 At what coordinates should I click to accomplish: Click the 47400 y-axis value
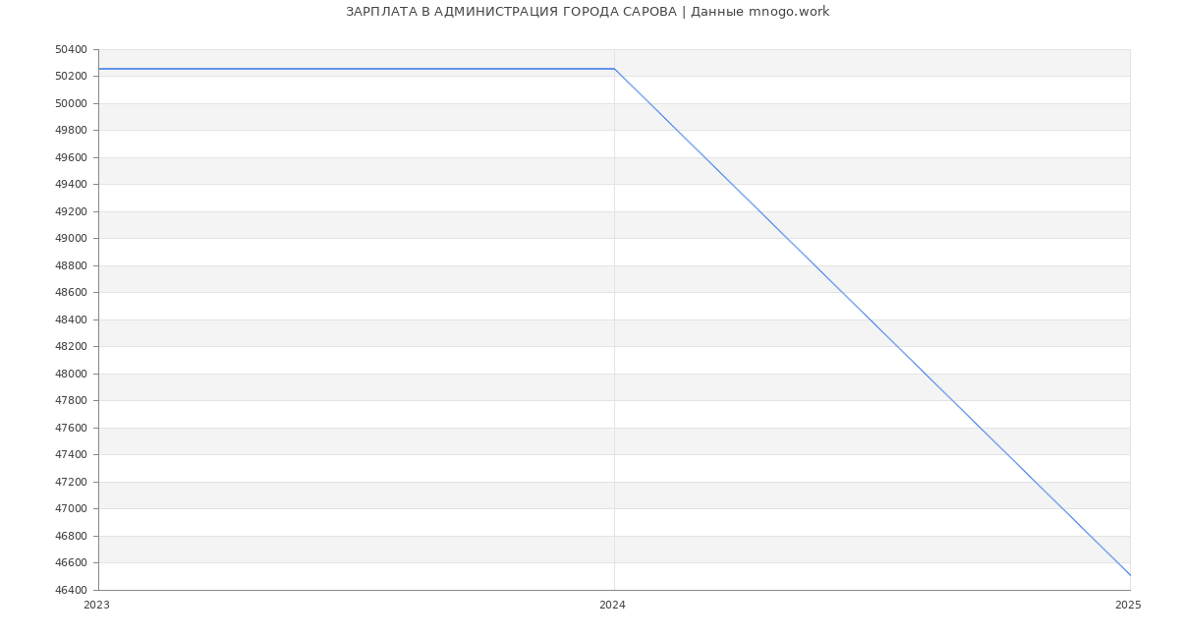71,455
